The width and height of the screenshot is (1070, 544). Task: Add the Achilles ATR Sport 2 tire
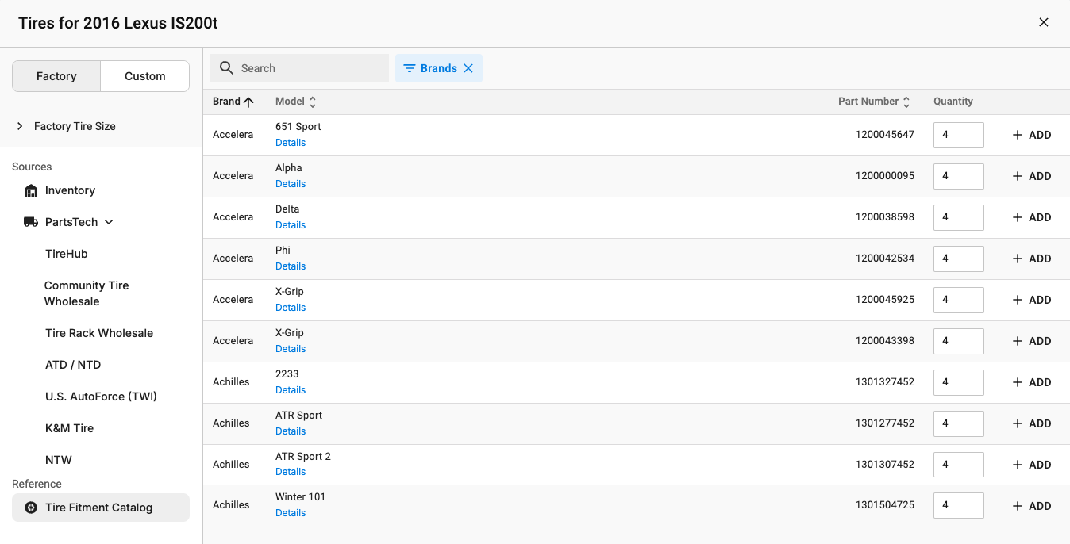tap(1032, 465)
